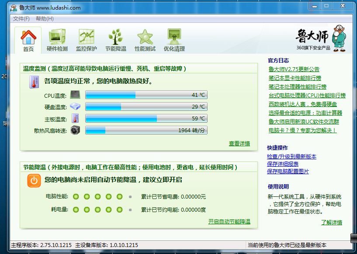The height and width of the screenshot is (254, 357).
Task: Open the 硬件检测 hardware detection tab
Action: [x=57, y=40]
